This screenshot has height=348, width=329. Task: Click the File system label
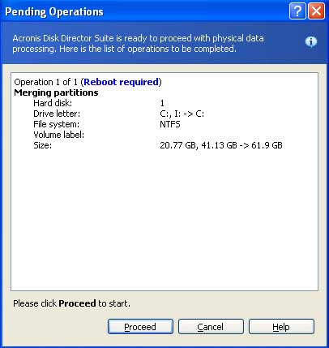[x=56, y=124]
